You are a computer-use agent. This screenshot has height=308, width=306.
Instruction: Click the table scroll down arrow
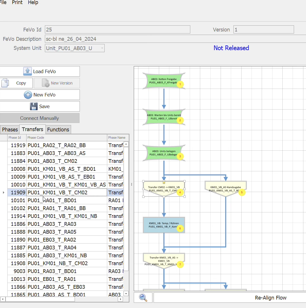126,294
